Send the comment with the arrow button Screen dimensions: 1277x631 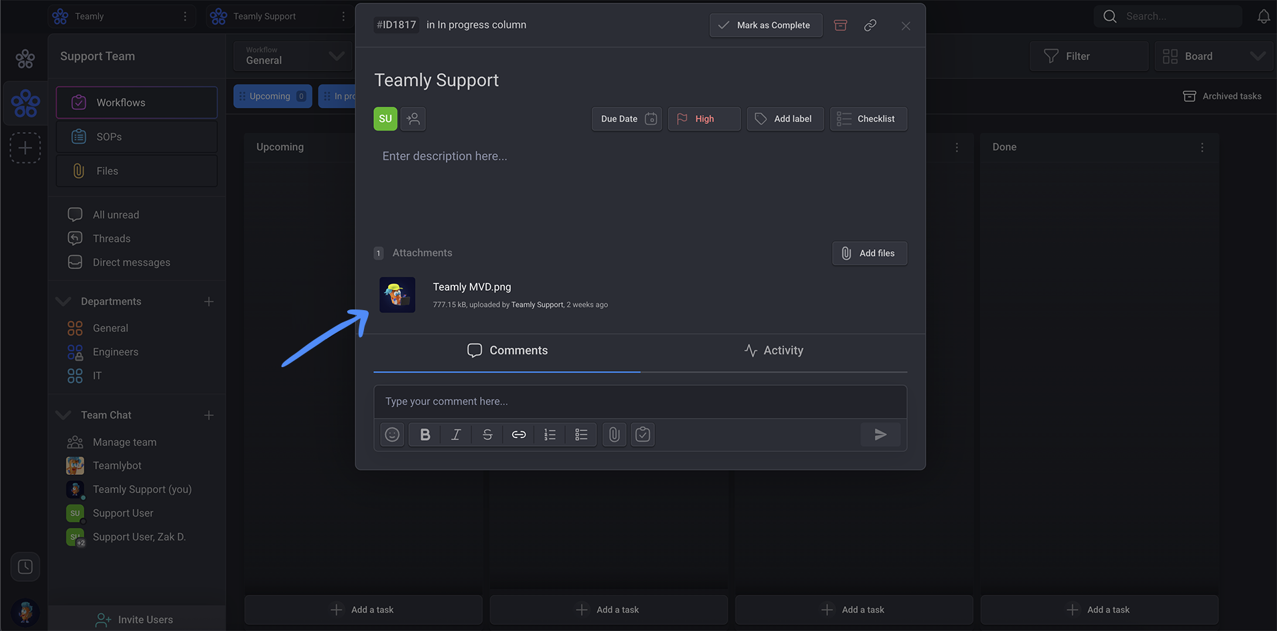tap(881, 435)
